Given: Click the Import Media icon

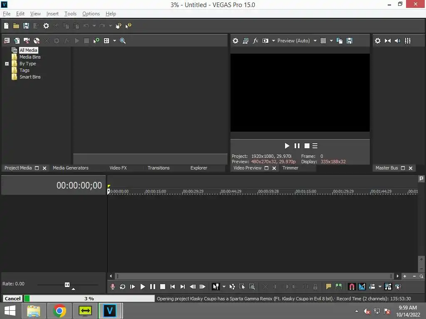Looking at the screenshot, I should (x=7, y=41).
